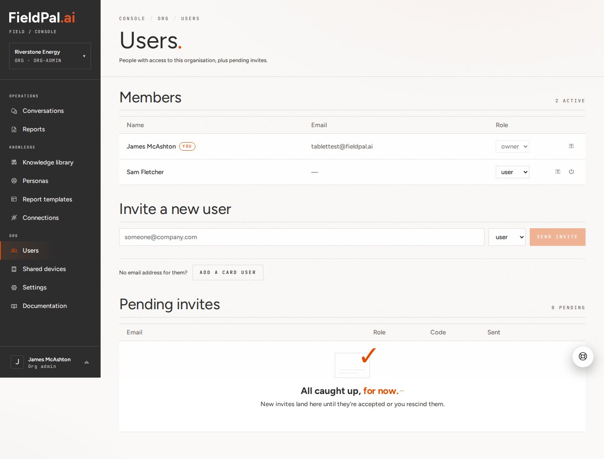
Task: Click the Console breadcrumb
Action: (132, 18)
